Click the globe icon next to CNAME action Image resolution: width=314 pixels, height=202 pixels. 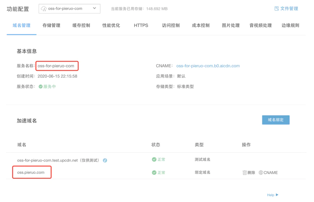point(261,173)
